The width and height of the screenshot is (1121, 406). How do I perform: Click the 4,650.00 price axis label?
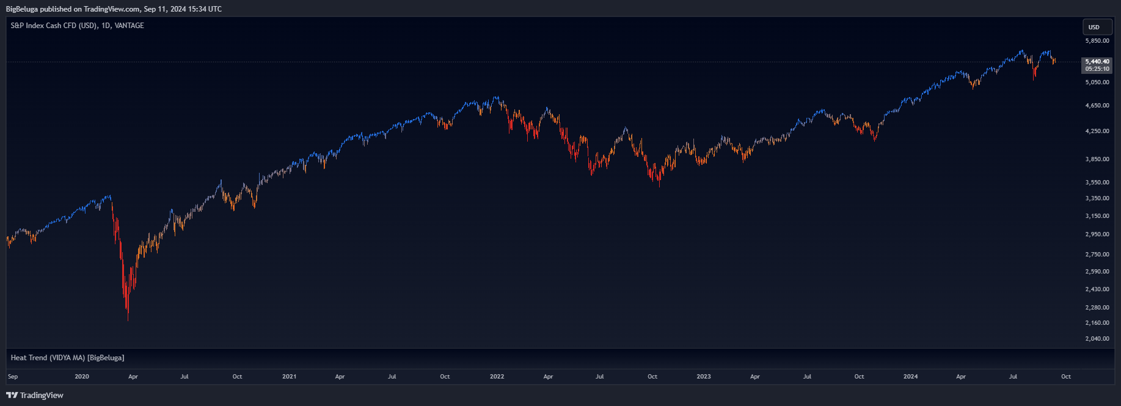coord(1097,106)
